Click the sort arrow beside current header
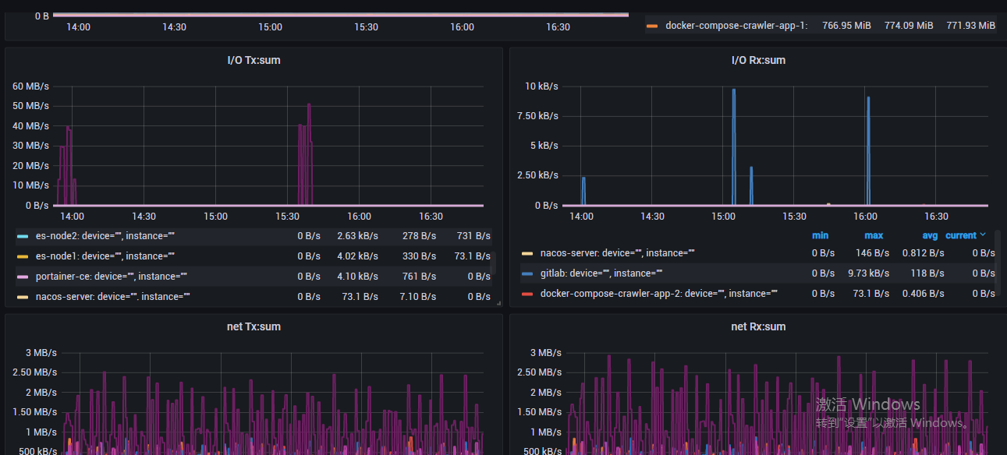The image size is (1007, 455). pyautogui.click(x=983, y=235)
